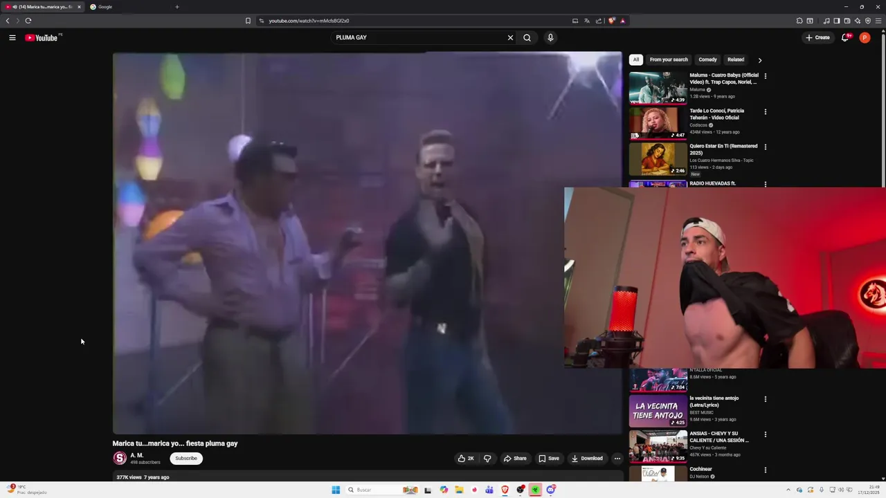Share this video
The image size is (886, 498).
click(x=515, y=459)
